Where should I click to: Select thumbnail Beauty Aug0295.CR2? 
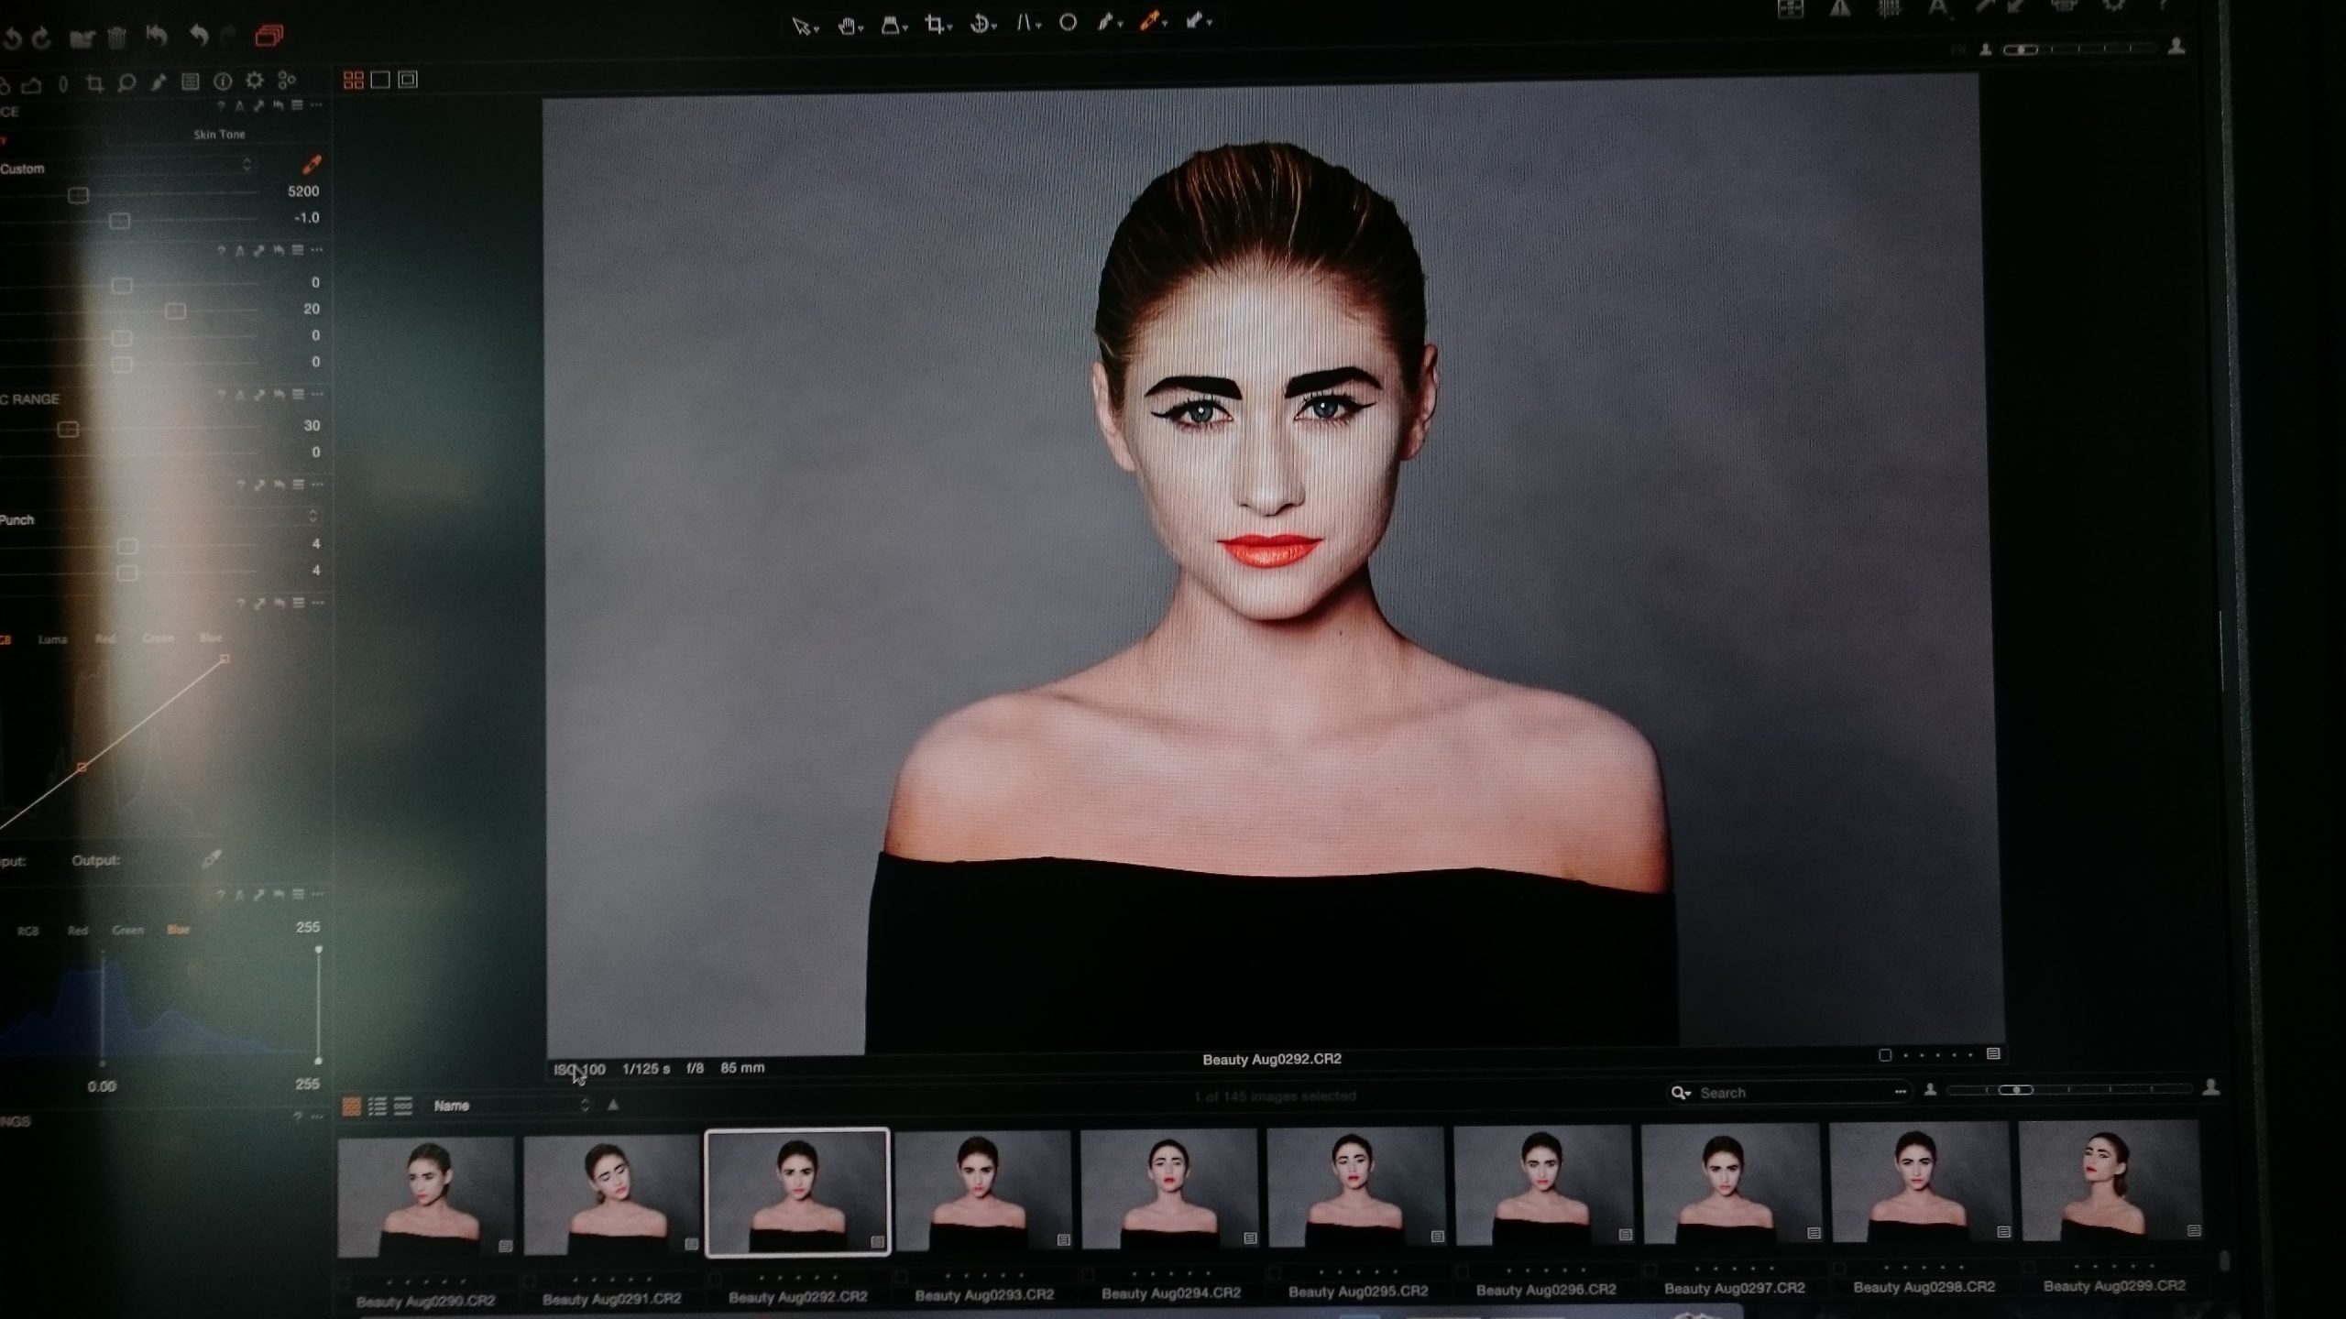1355,1188
